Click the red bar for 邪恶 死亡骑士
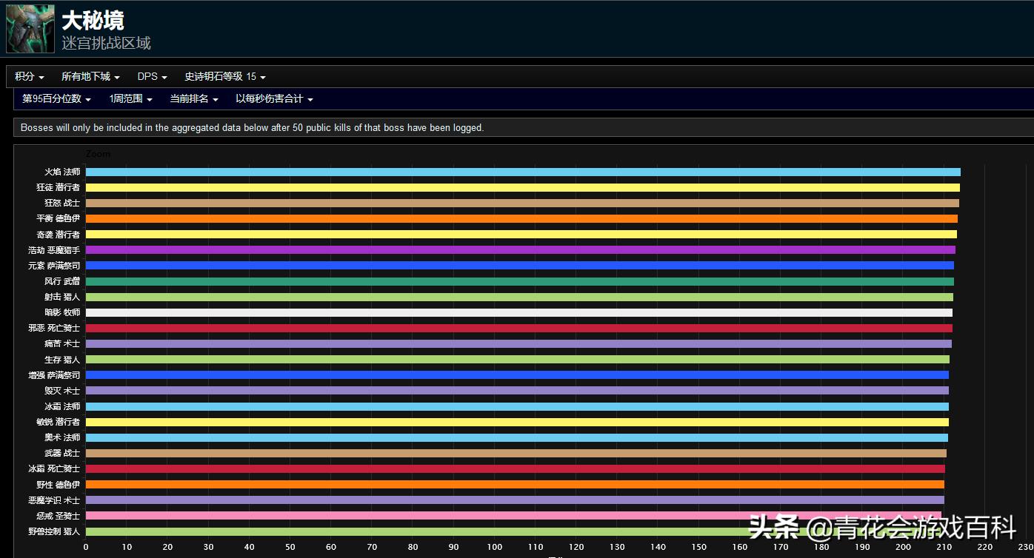Image resolution: width=1034 pixels, height=558 pixels. 519,328
